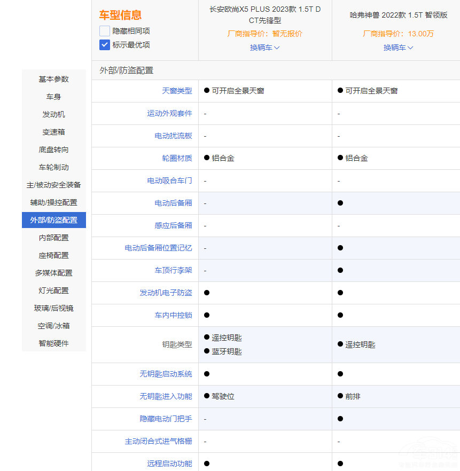Open the 变速箱 section
Viewport: 460px width, 471px height.
[x=53, y=132]
